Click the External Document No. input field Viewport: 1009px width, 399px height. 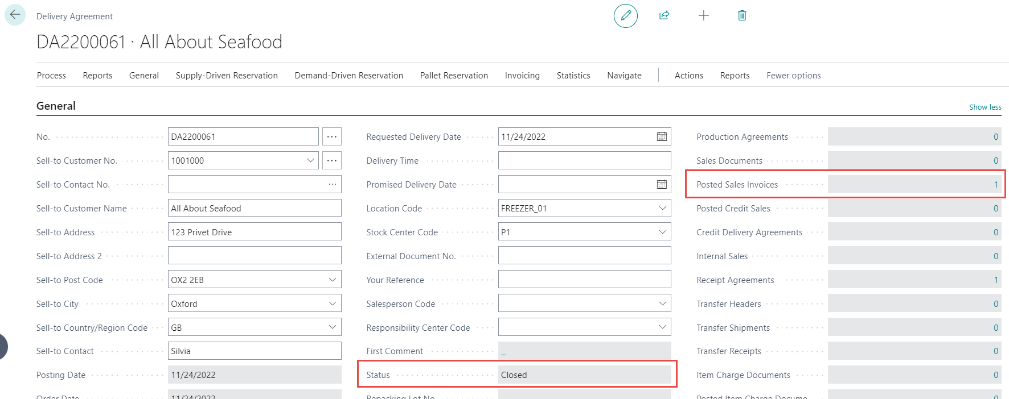[x=584, y=256]
